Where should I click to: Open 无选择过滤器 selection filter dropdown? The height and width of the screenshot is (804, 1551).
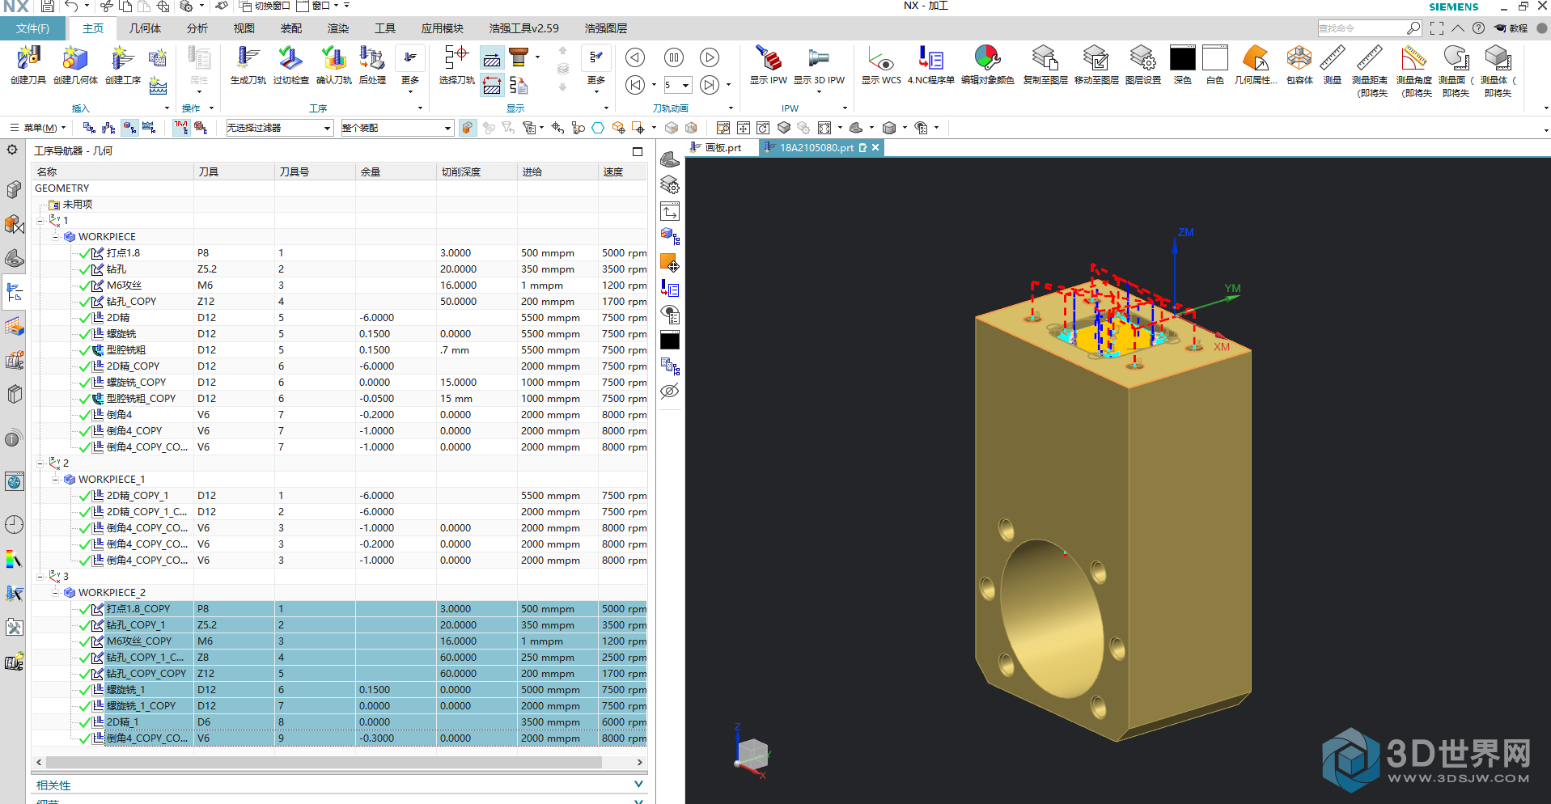tap(279, 128)
